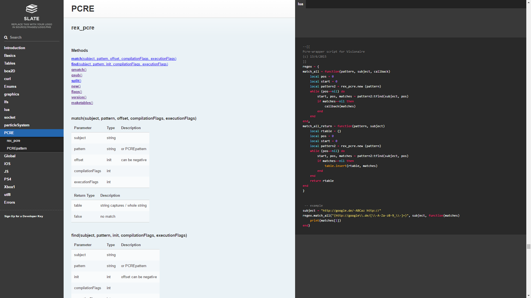
Task: Click the 'return rtable' code line
Action: click(x=322, y=181)
